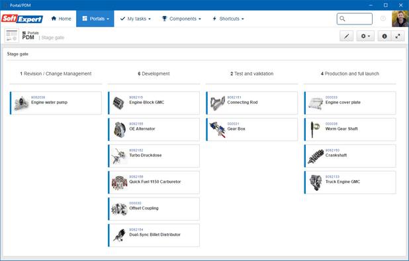The height and width of the screenshot is (261, 409).
Task: Open the Engine Block GMC item
Action: click(147, 102)
